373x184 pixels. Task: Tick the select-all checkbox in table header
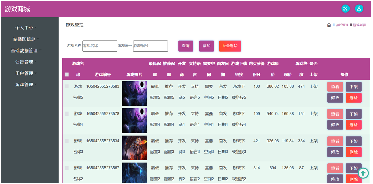67,75
